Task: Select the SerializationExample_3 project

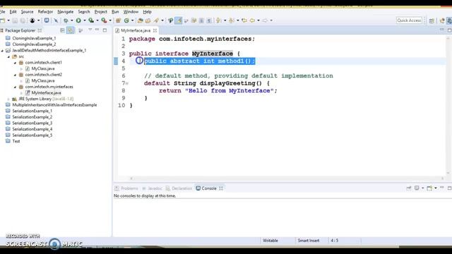Action: pos(32,123)
